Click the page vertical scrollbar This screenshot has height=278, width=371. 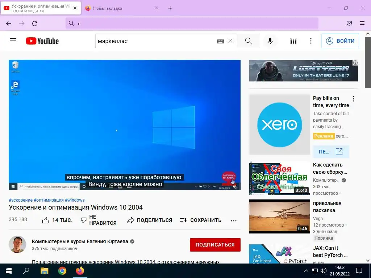(368, 62)
